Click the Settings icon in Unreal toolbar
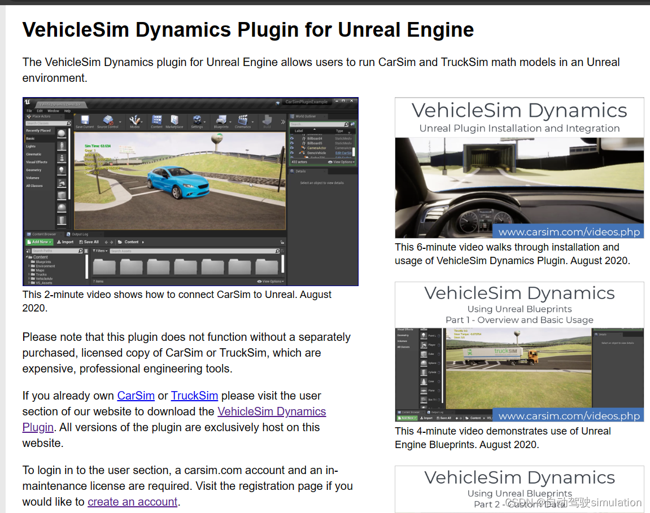 click(x=197, y=121)
